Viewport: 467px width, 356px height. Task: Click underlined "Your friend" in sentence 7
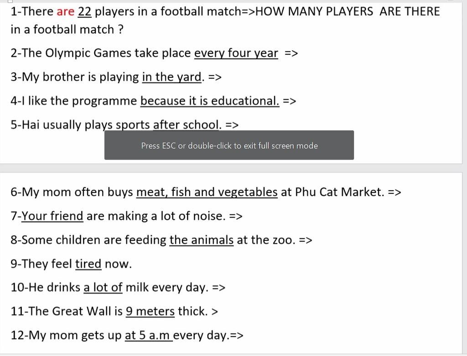pyautogui.click(x=52, y=216)
